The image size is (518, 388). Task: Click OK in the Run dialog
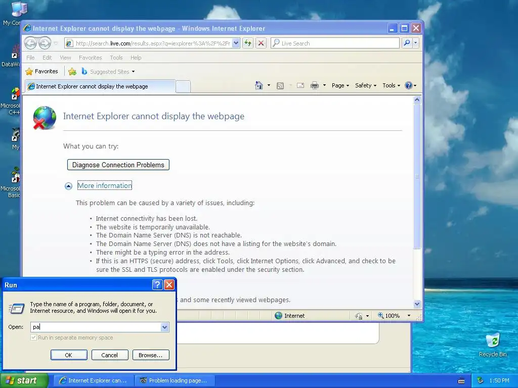click(x=69, y=355)
